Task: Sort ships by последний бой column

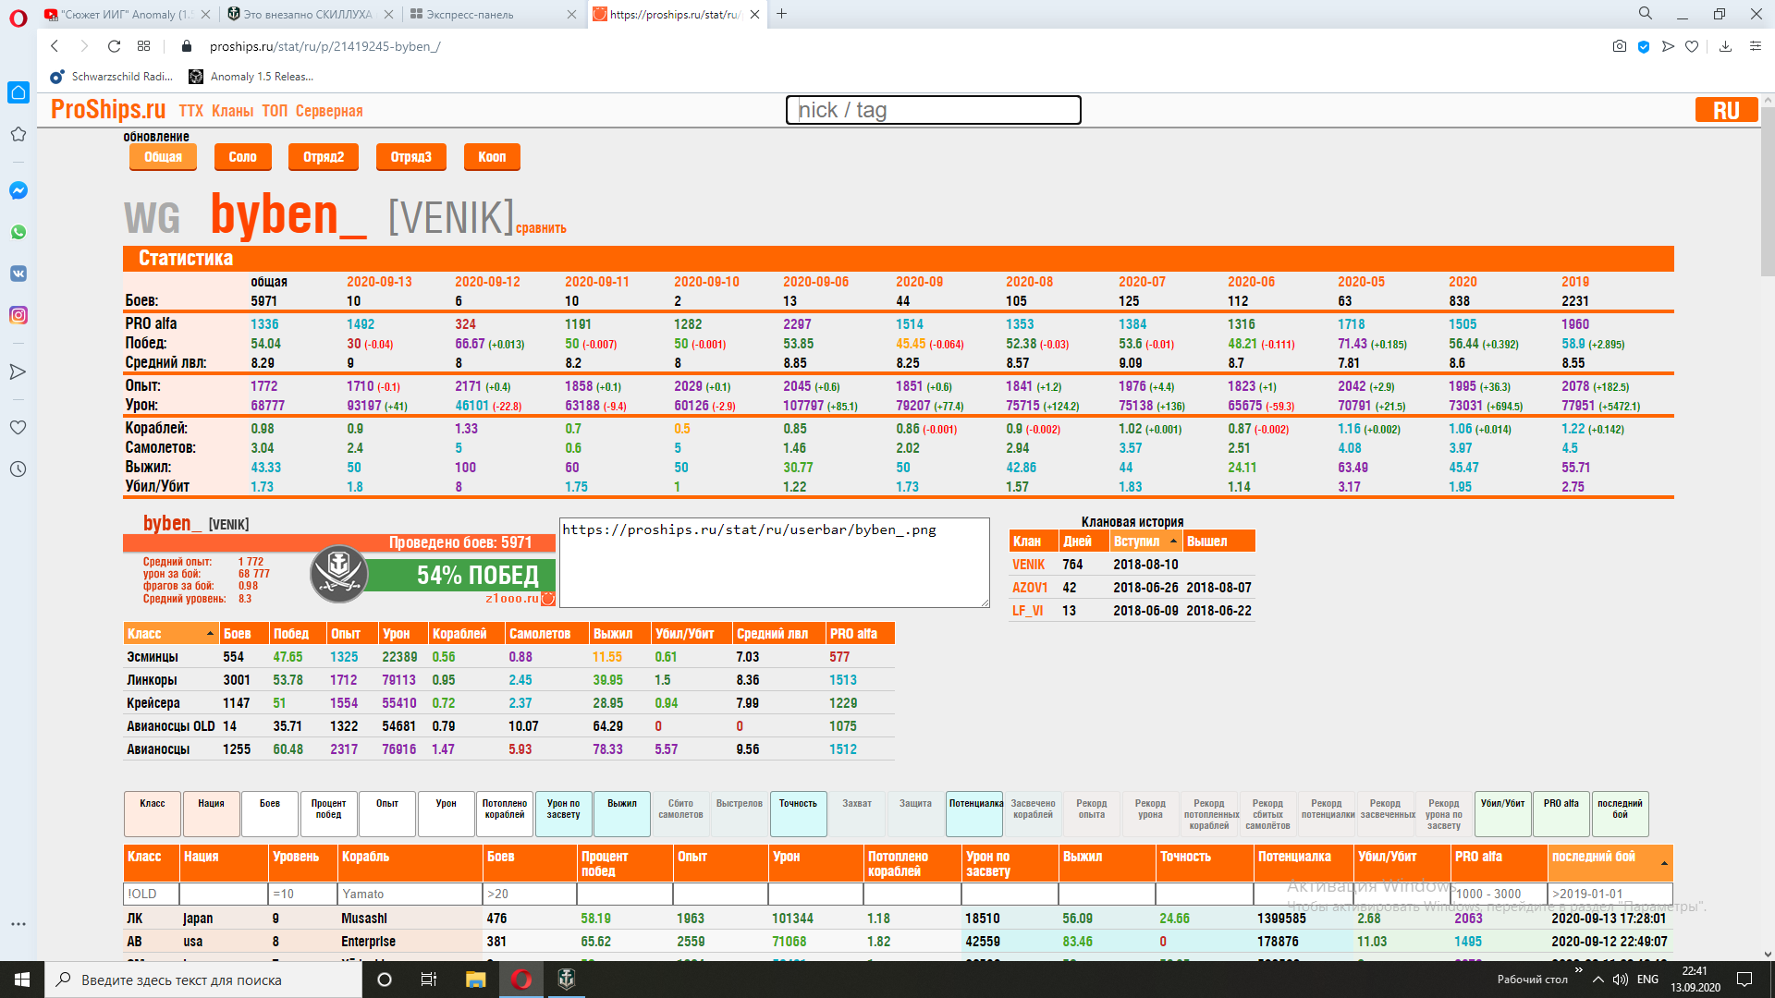Action: [x=1609, y=862]
